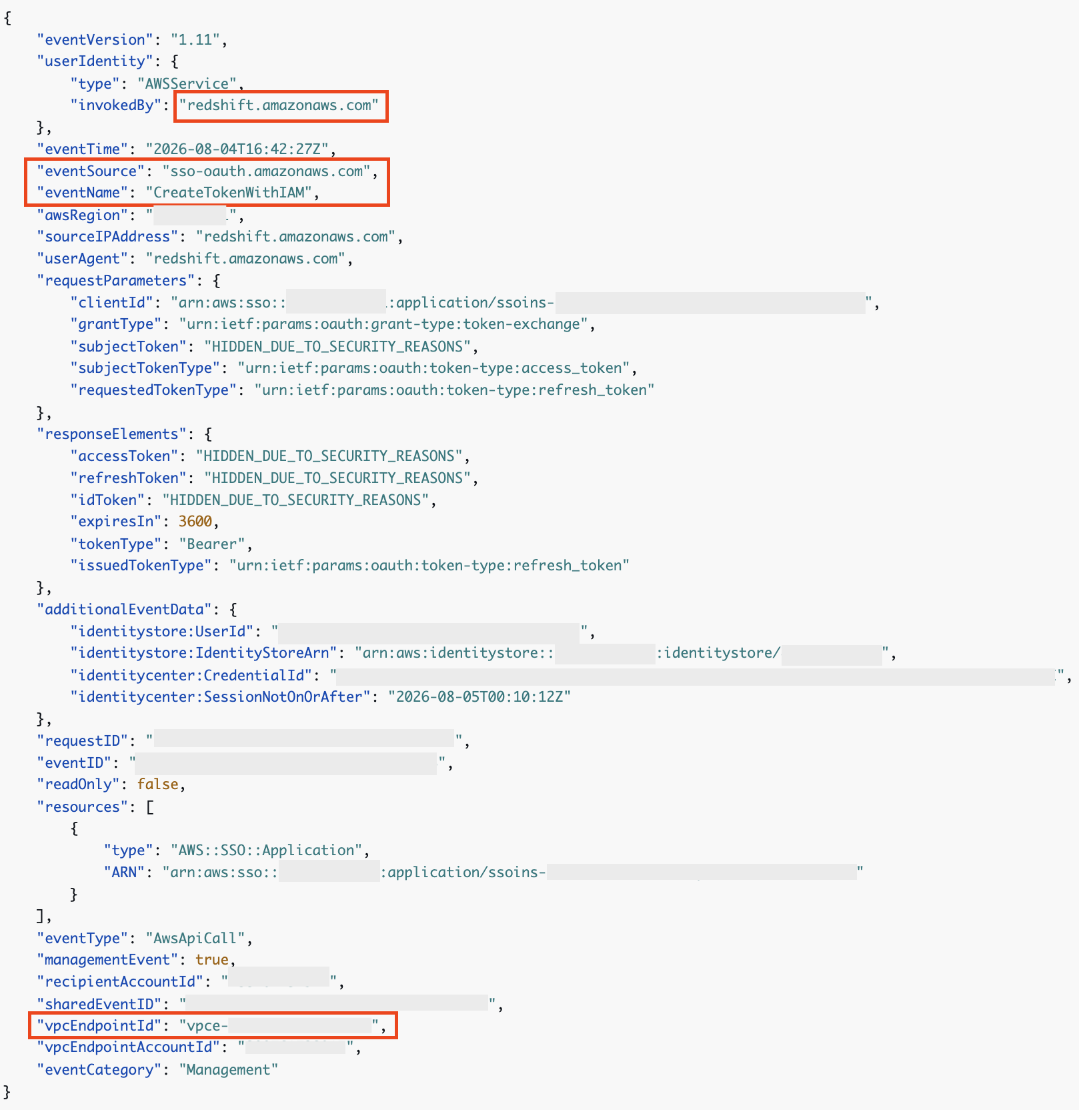This screenshot has width=1079, height=1110.
Task: Select the value "CreateTokenWithIAM"
Action: (229, 193)
